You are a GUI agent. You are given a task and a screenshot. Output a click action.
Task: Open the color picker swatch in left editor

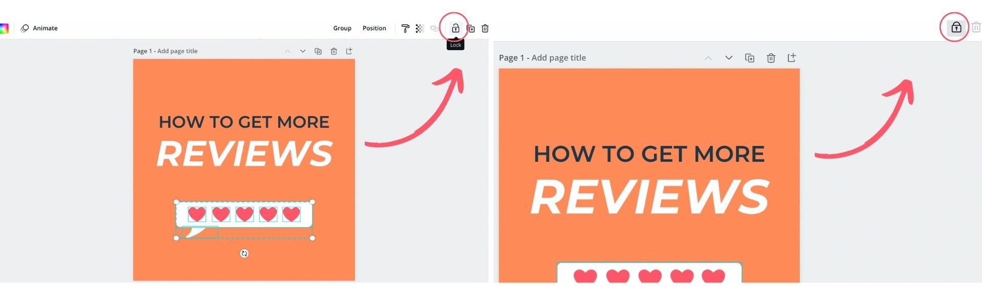[x=4, y=29]
